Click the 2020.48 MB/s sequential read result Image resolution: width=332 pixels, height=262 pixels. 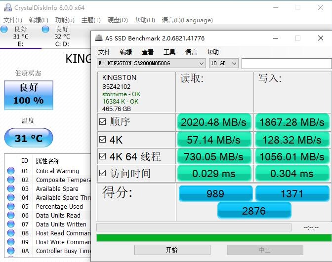coord(214,122)
